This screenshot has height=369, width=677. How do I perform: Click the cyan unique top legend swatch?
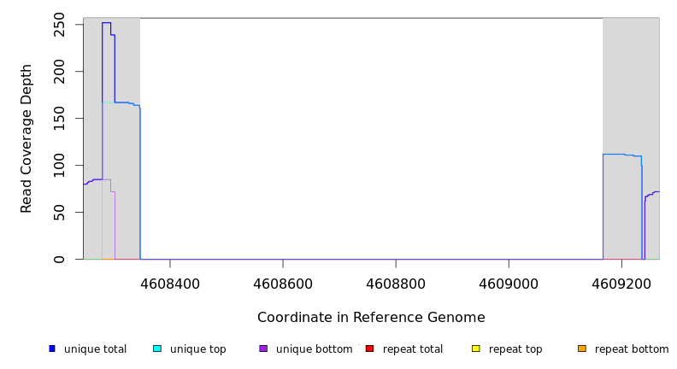coord(157,348)
